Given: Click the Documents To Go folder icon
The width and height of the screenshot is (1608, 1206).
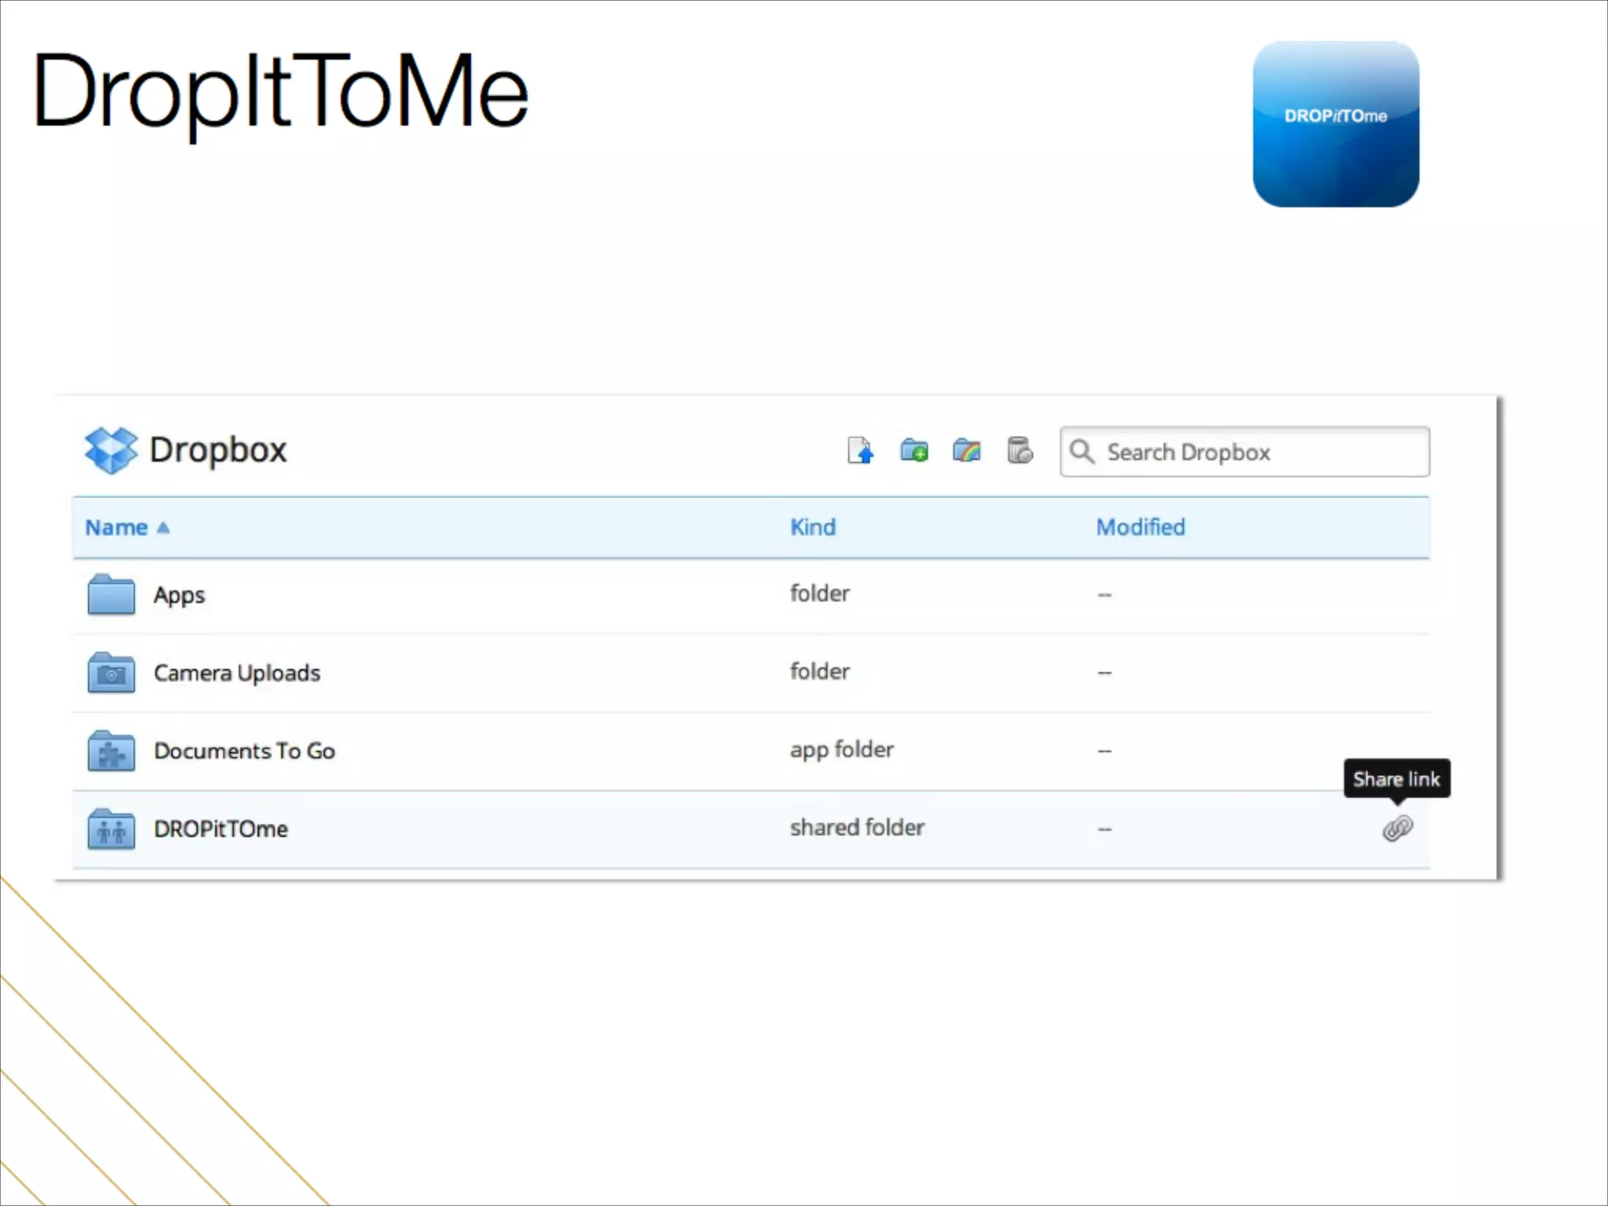Looking at the screenshot, I should coord(111,751).
